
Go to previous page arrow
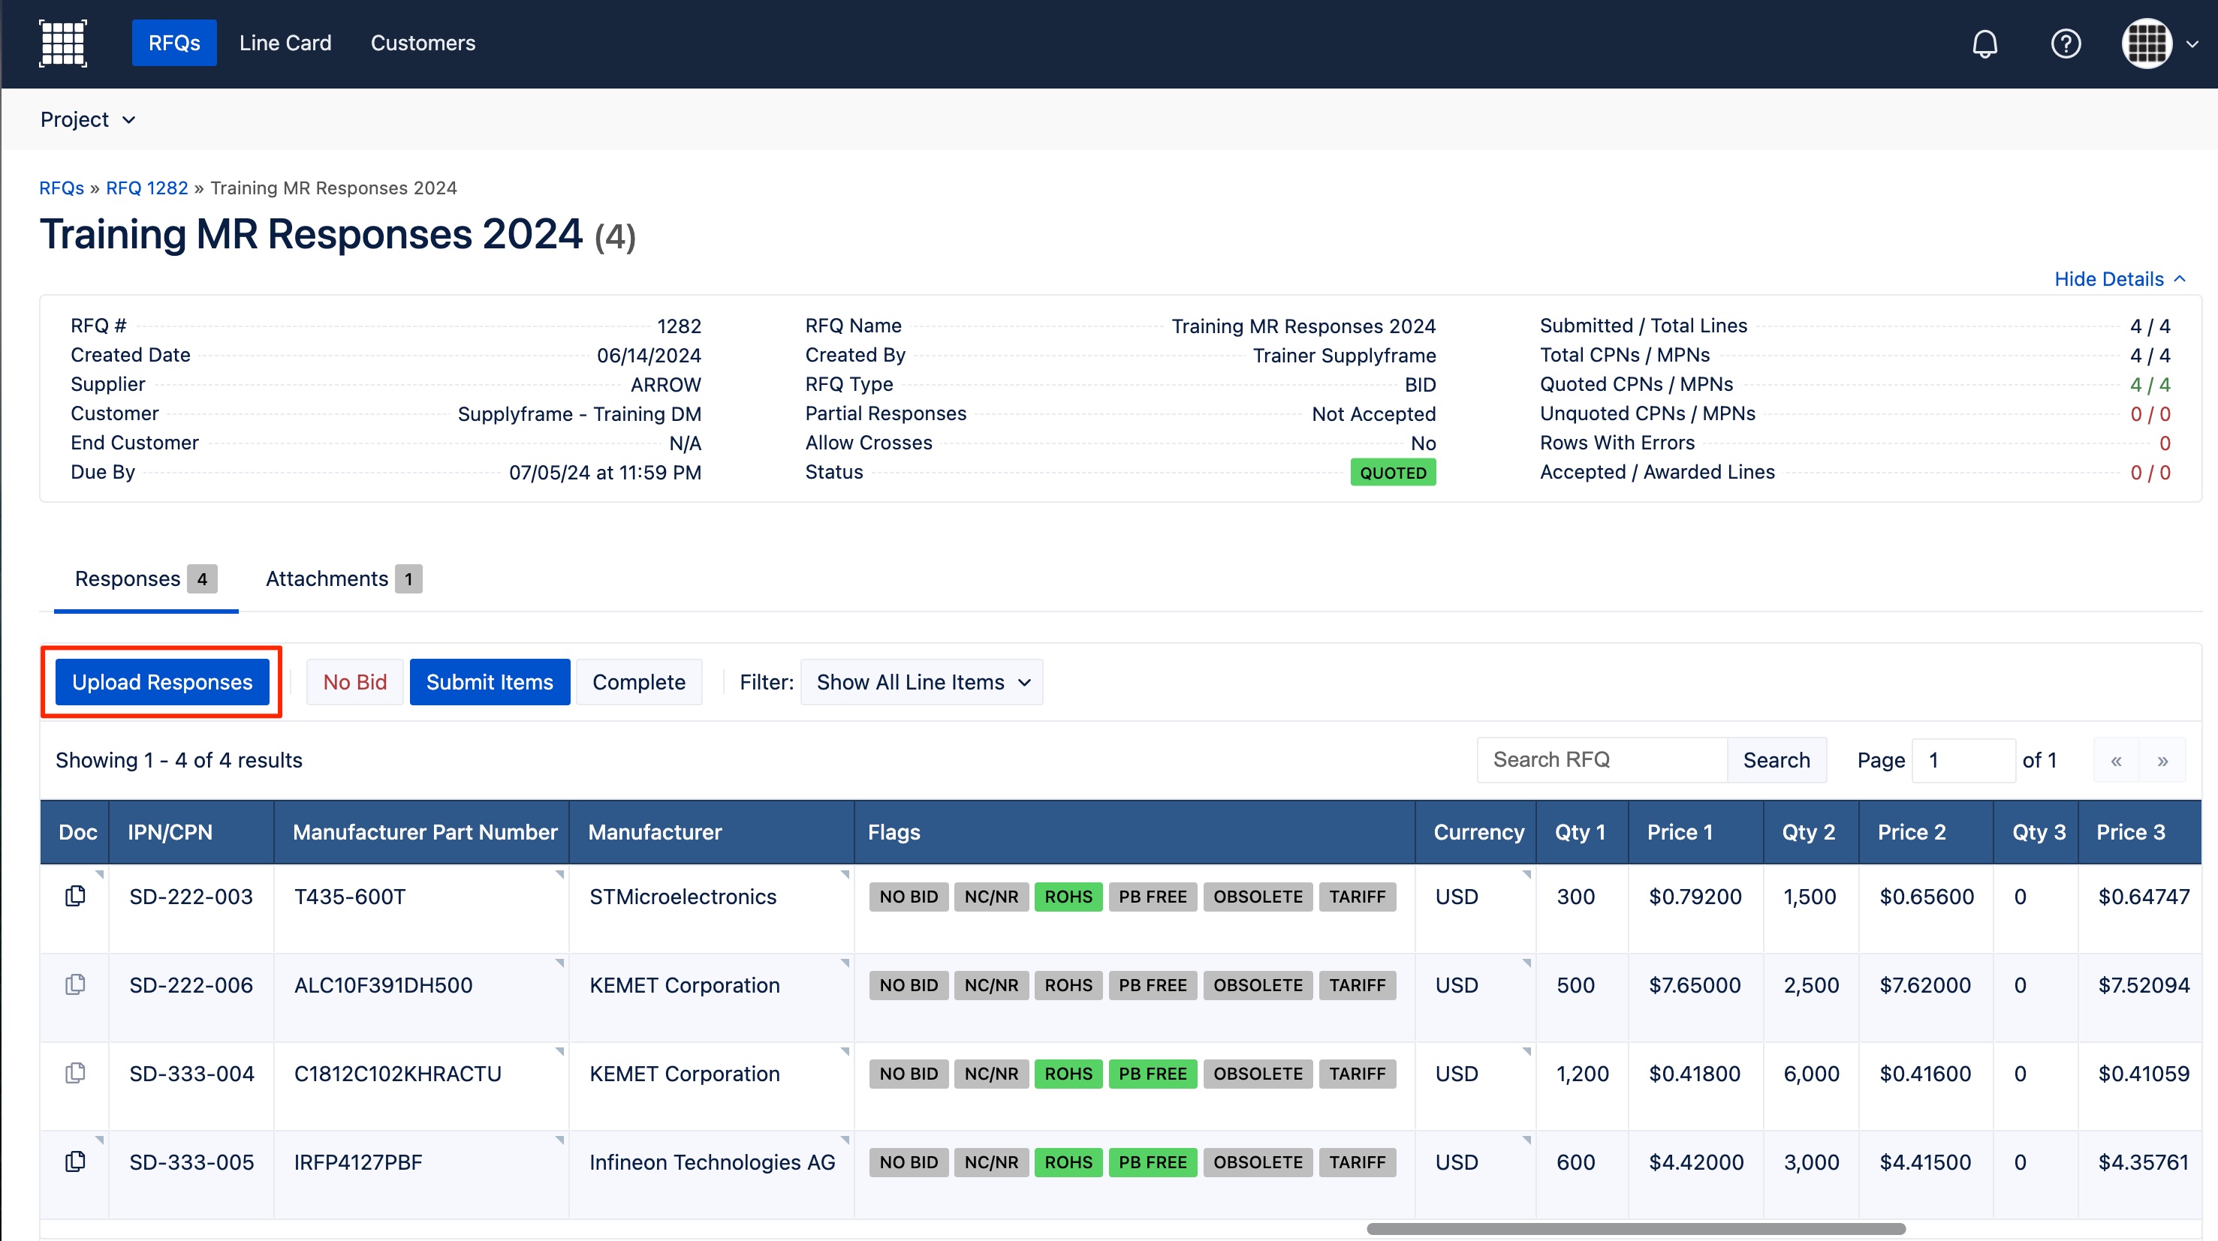tap(2116, 760)
